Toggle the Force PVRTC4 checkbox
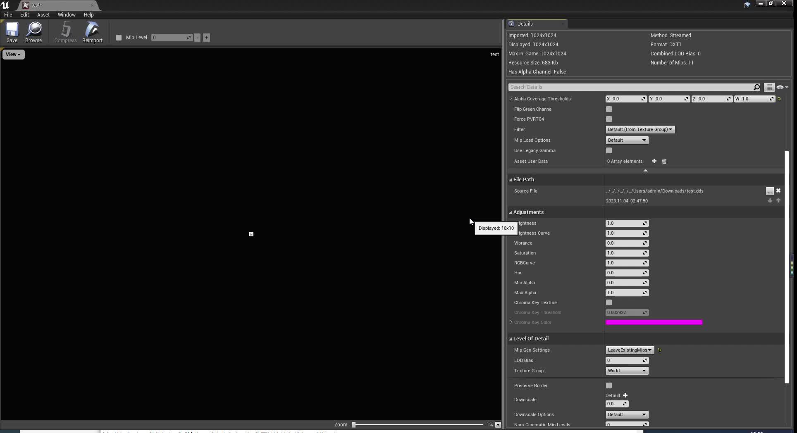 [609, 119]
